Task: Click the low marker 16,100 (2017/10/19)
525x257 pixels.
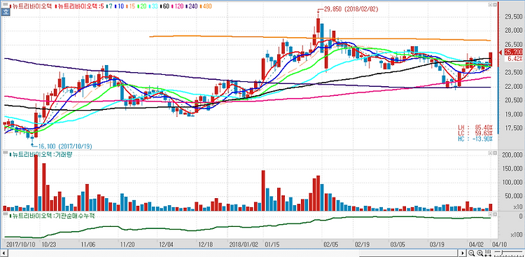Action: point(65,146)
